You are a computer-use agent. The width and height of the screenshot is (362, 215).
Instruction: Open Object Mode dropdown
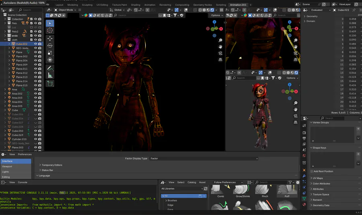coord(65,10)
